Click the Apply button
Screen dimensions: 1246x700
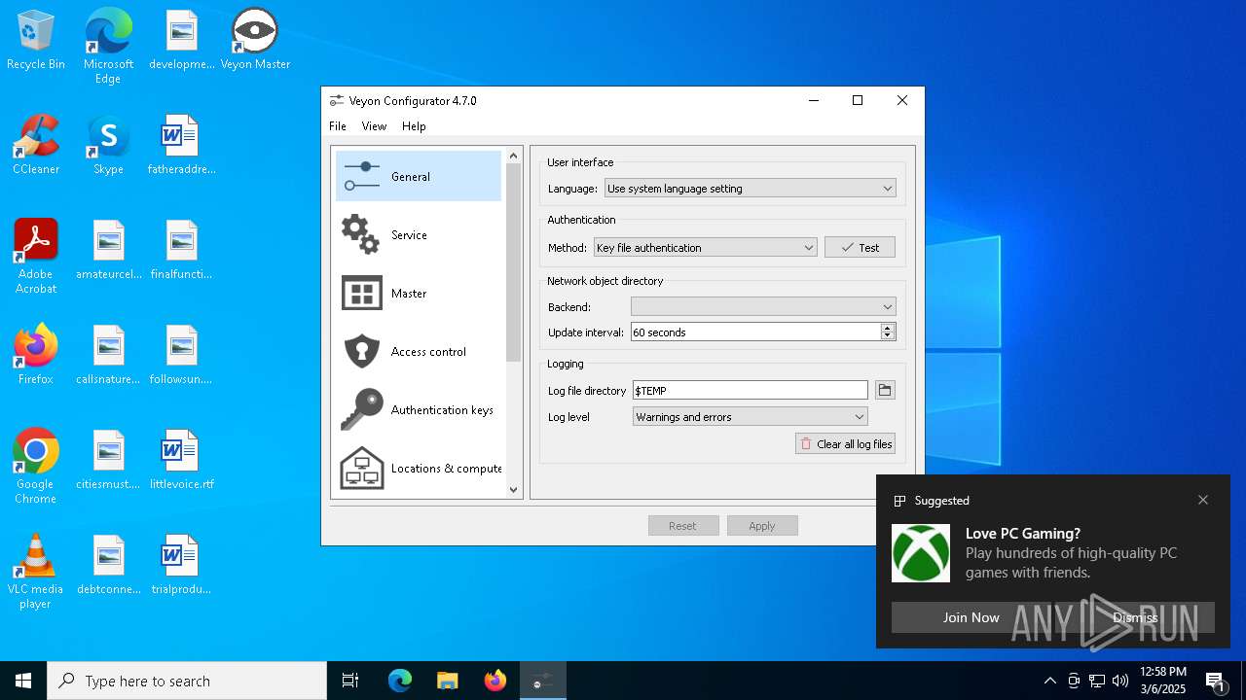[x=762, y=526]
